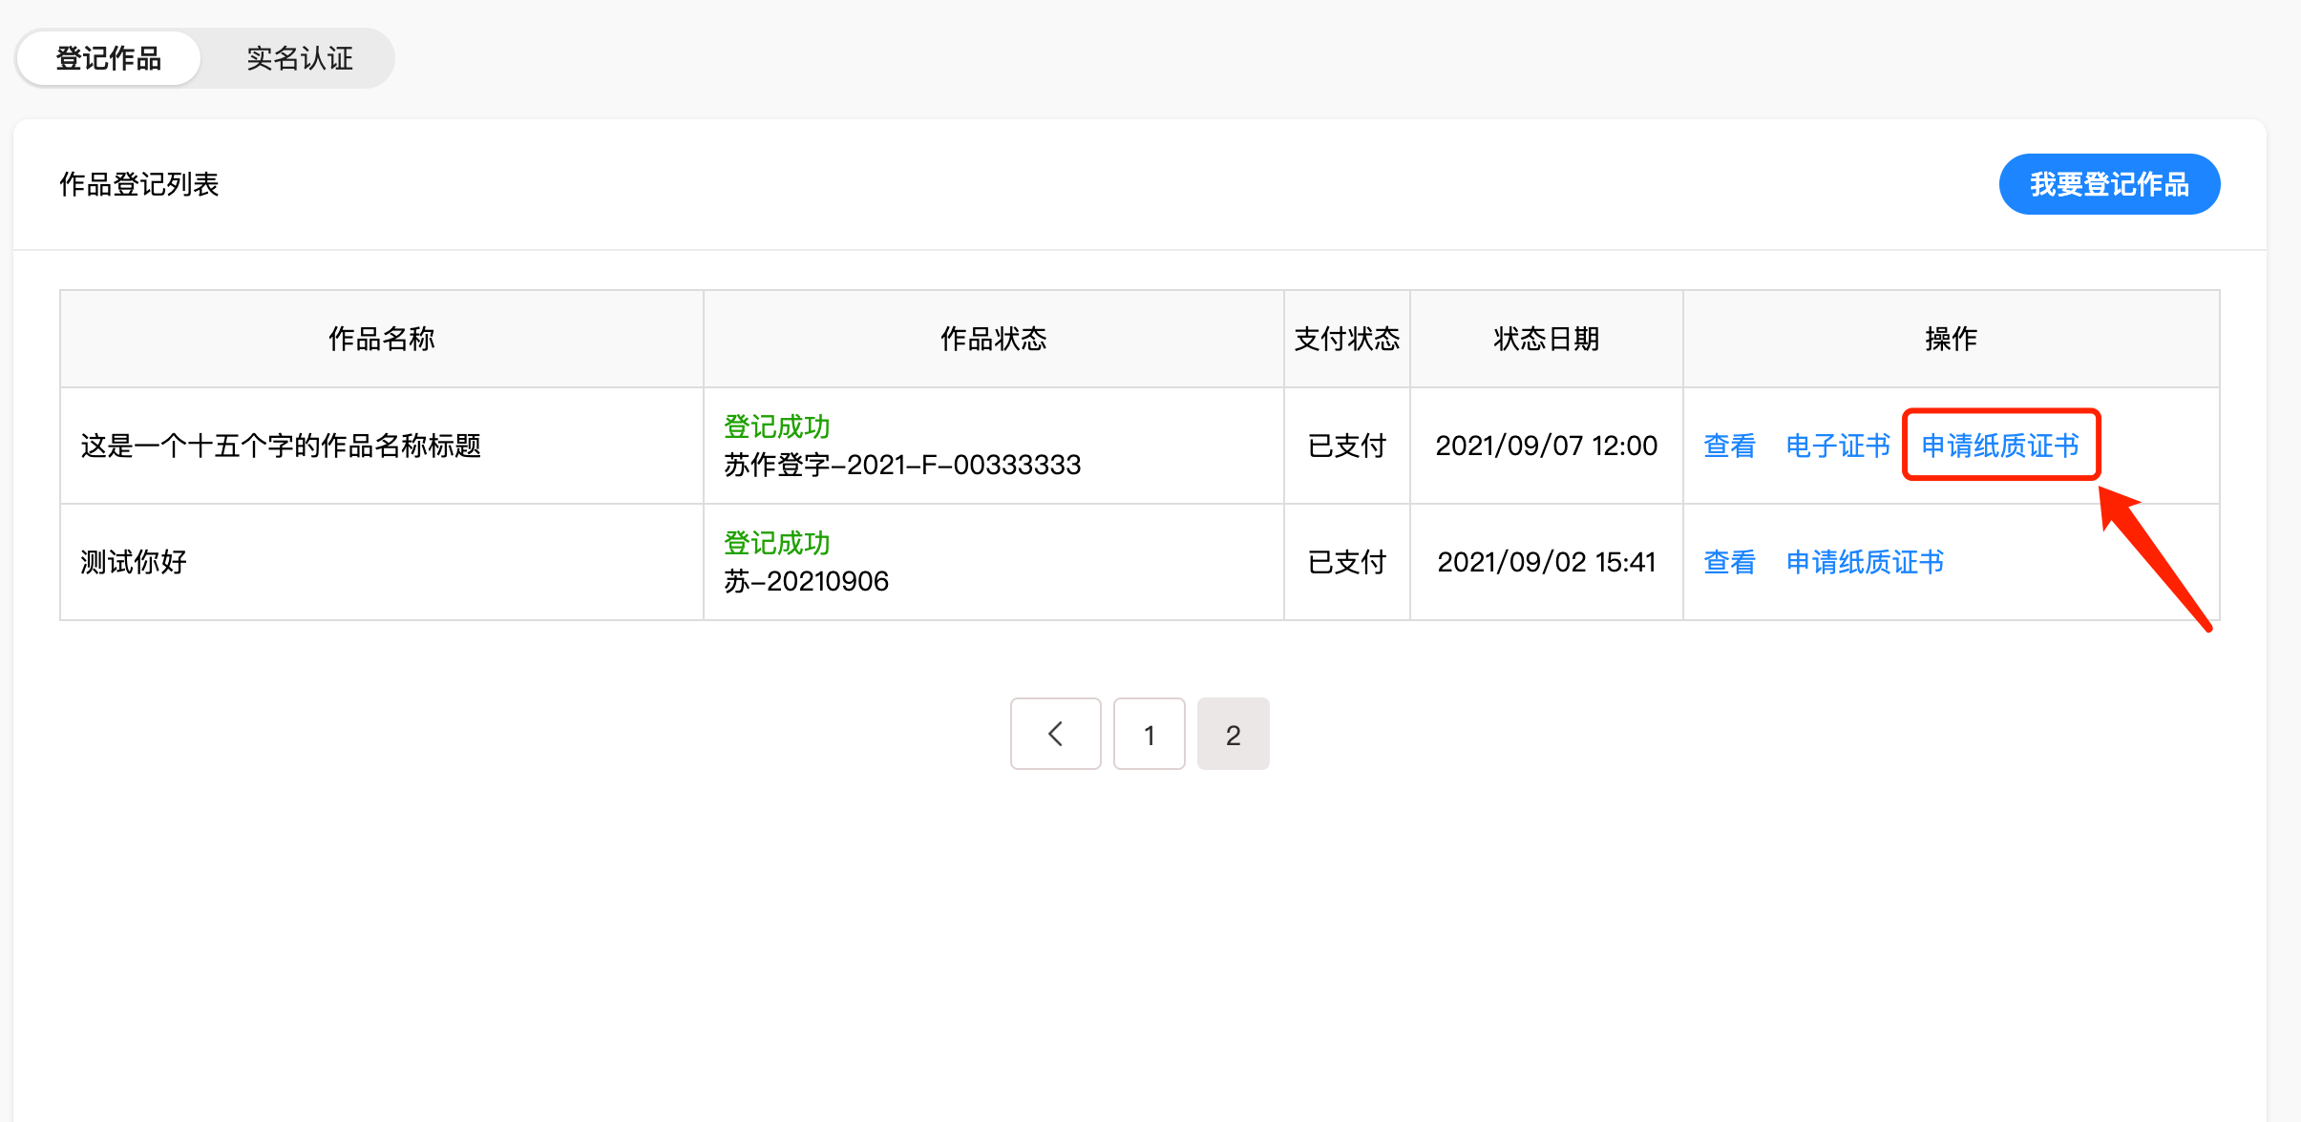This screenshot has width=2301, height=1122.
Task: Click the 操作 column header
Action: [1951, 339]
